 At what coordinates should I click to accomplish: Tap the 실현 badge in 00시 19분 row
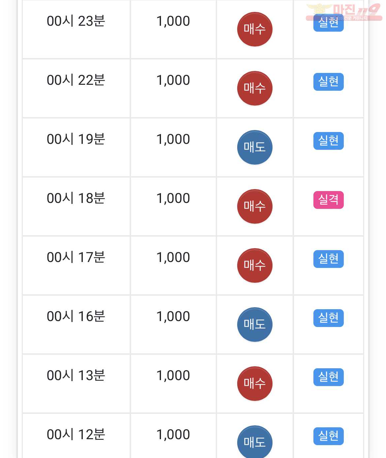point(329,141)
